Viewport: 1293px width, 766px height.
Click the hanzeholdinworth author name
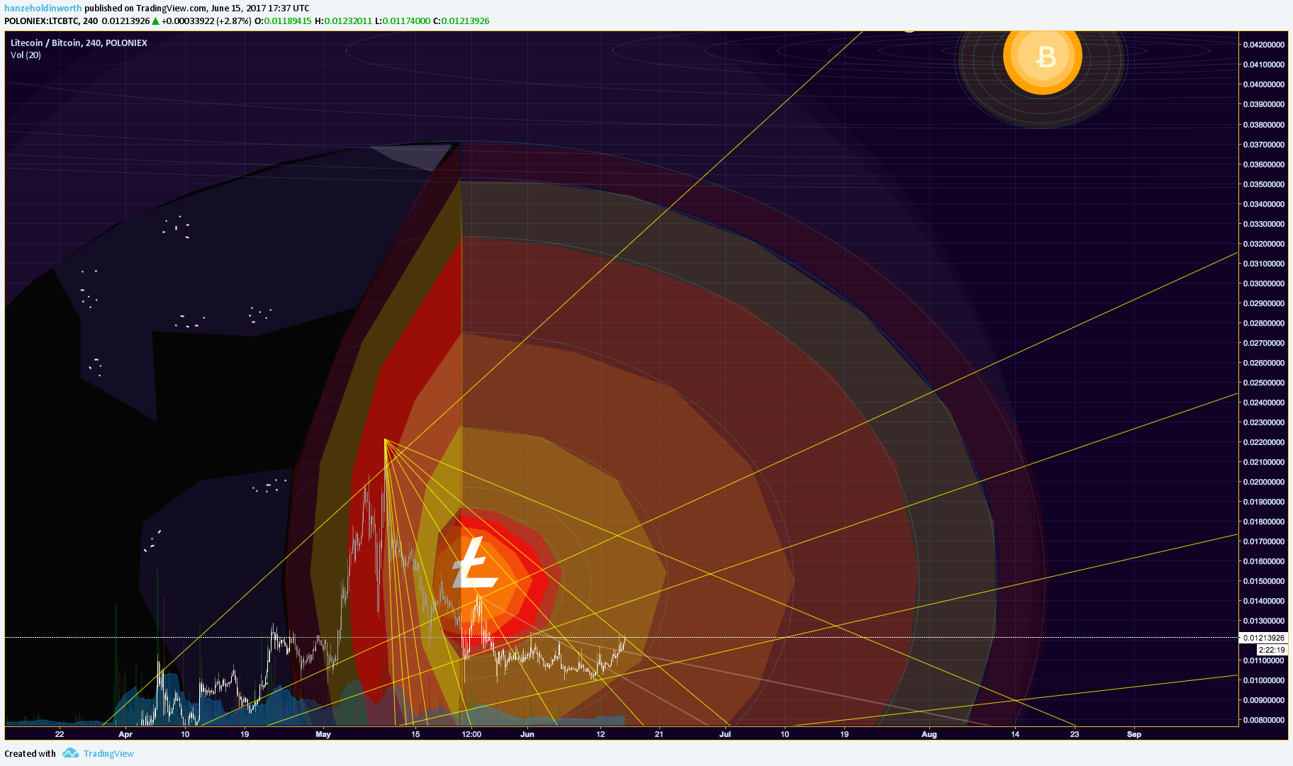tap(43, 9)
